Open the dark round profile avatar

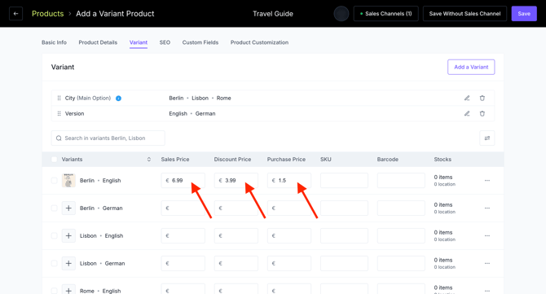click(341, 14)
